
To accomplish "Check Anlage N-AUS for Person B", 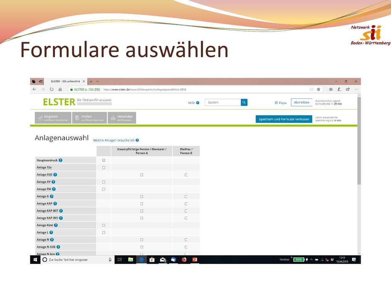I will tap(186, 247).
